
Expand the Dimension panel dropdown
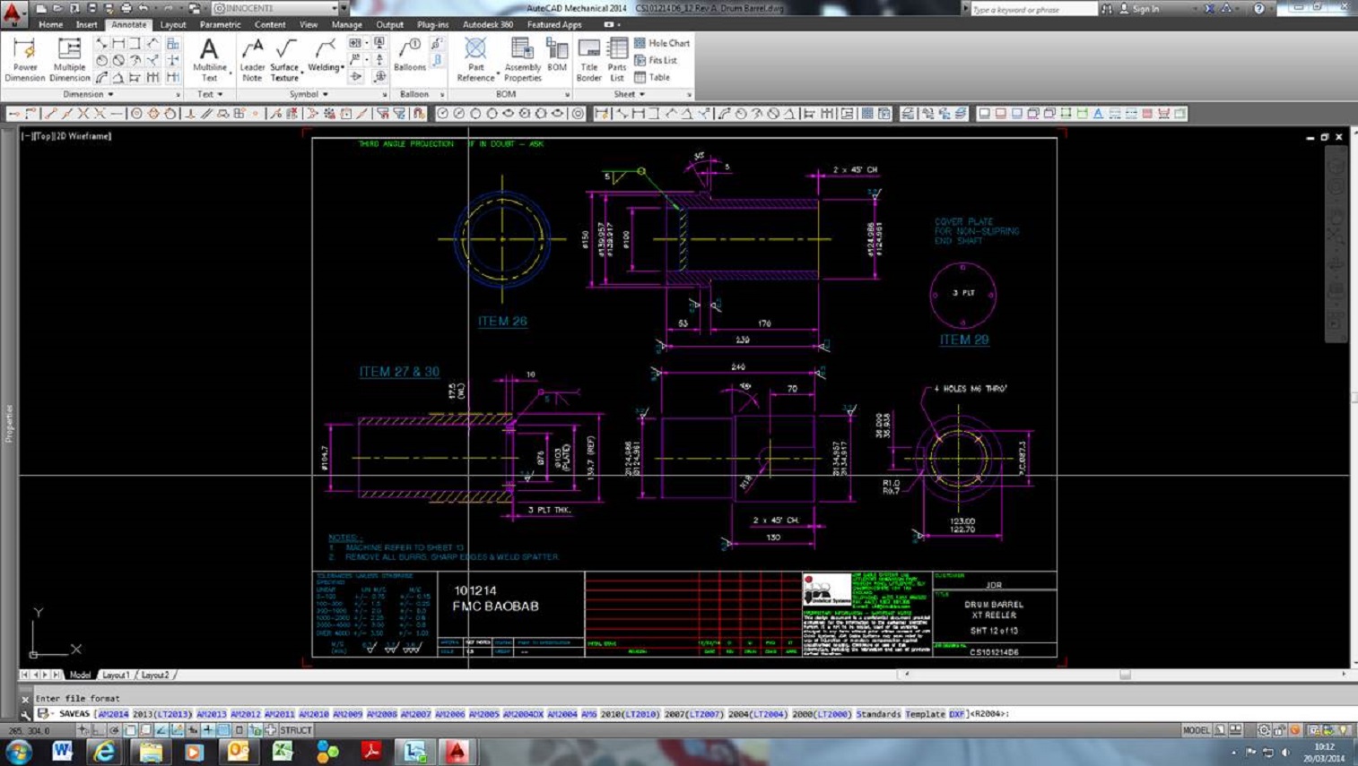pyautogui.click(x=89, y=94)
